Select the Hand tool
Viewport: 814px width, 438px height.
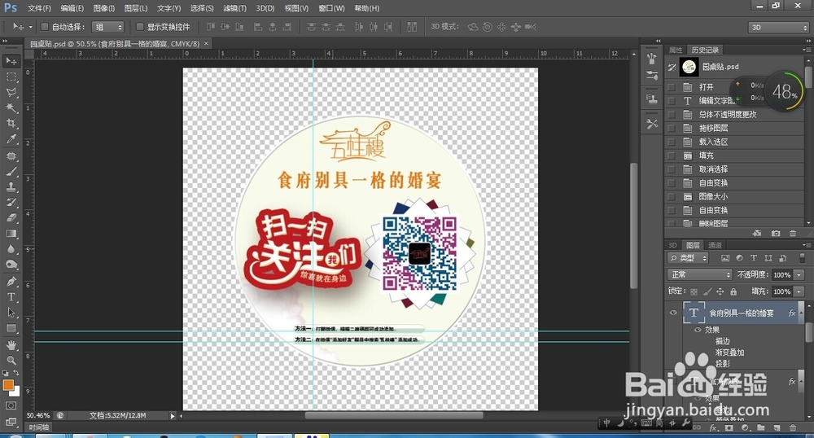11,344
